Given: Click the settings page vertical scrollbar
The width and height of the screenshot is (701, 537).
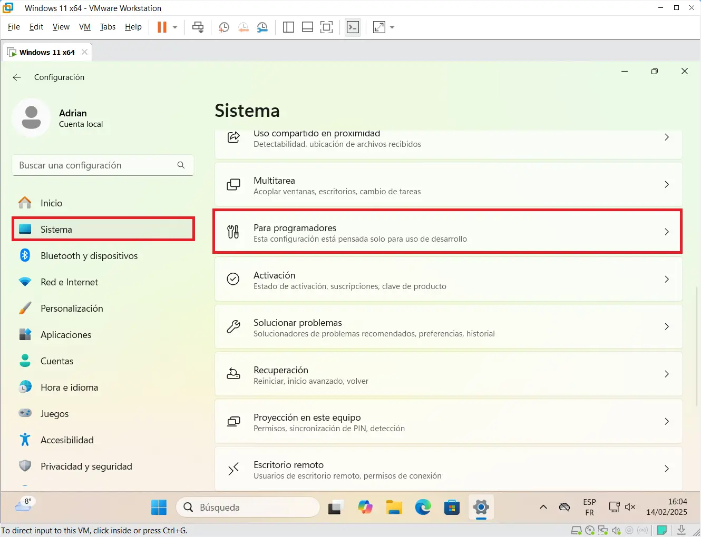Looking at the screenshot, I should [697, 346].
